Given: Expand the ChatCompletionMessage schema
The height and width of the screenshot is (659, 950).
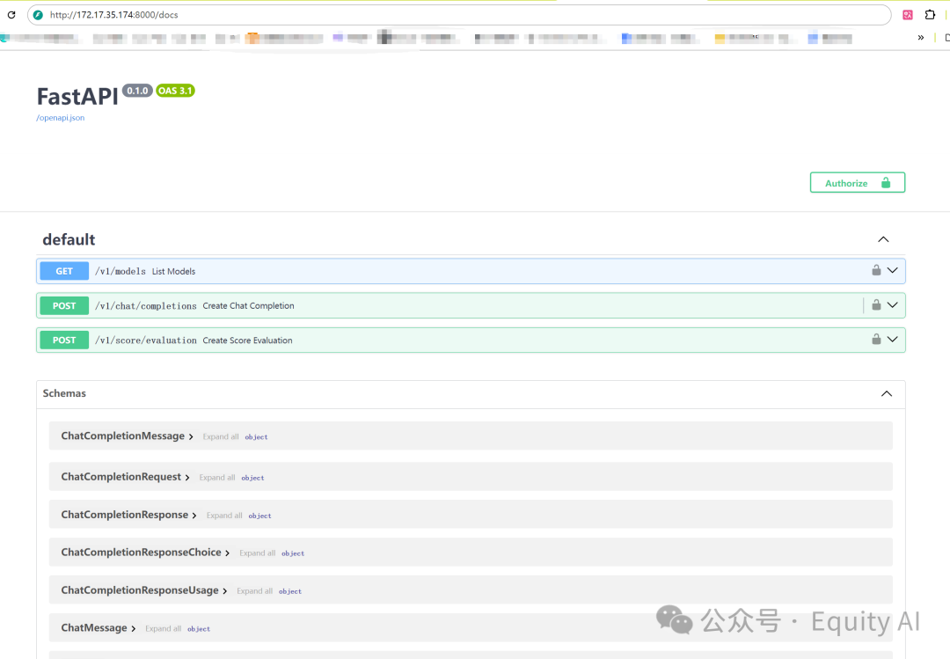Looking at the screenshot, I should 127,436.
